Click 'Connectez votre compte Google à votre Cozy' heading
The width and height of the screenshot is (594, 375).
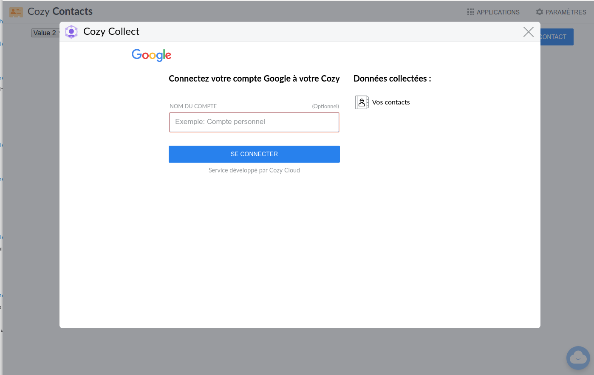pos(254,79)
